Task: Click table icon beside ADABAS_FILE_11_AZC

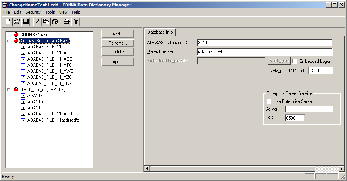Action: point(23,77)
